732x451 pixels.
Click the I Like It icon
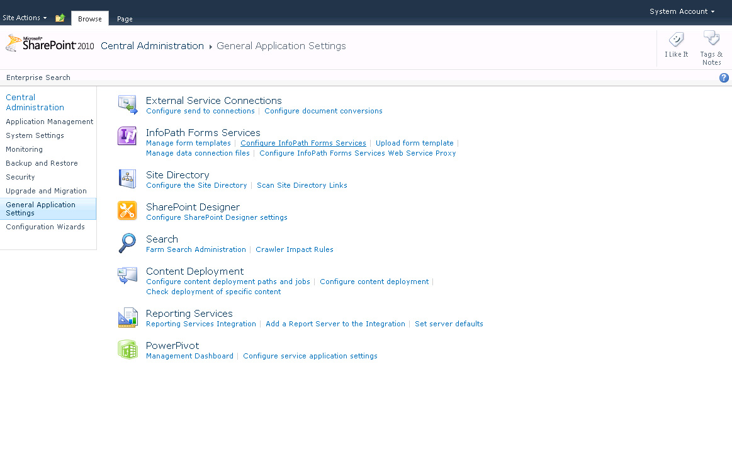click(676, 40)
